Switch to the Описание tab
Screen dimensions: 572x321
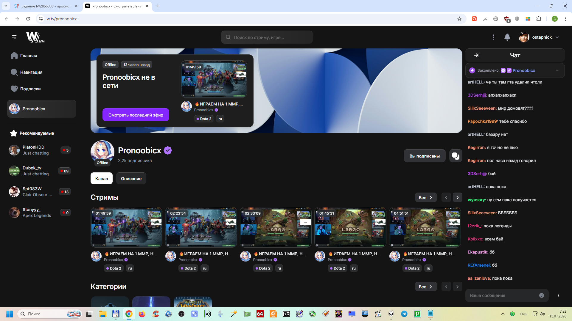pos(131,179)
